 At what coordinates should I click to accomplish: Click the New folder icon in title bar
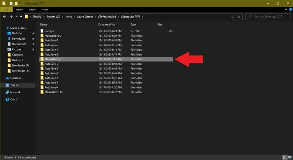click(x=16, y=3)
